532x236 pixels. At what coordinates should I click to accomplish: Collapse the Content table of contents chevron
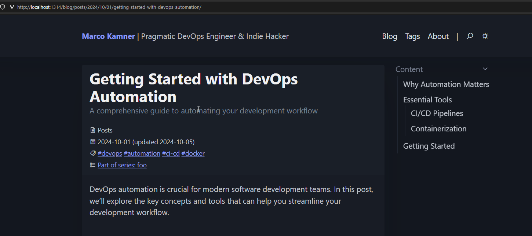(x=485, y=69)
